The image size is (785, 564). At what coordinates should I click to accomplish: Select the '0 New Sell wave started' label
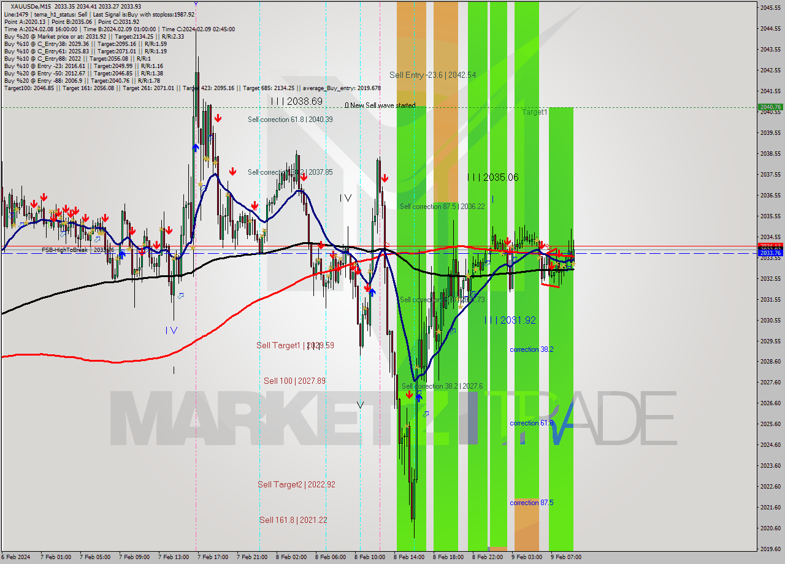coord(380,105)
